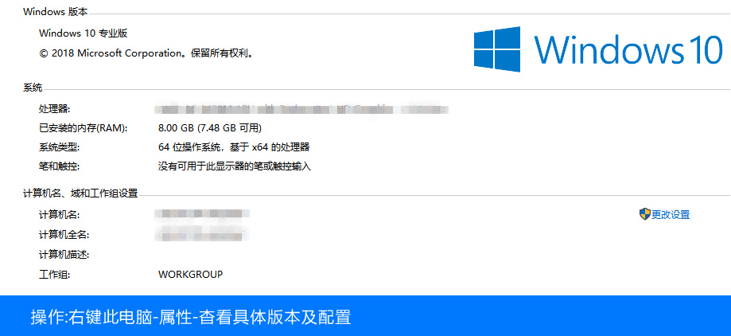731x336 pixels.
Task: Click the "计算机名、域和工作组设置" heading
Action: click(80, 193)
